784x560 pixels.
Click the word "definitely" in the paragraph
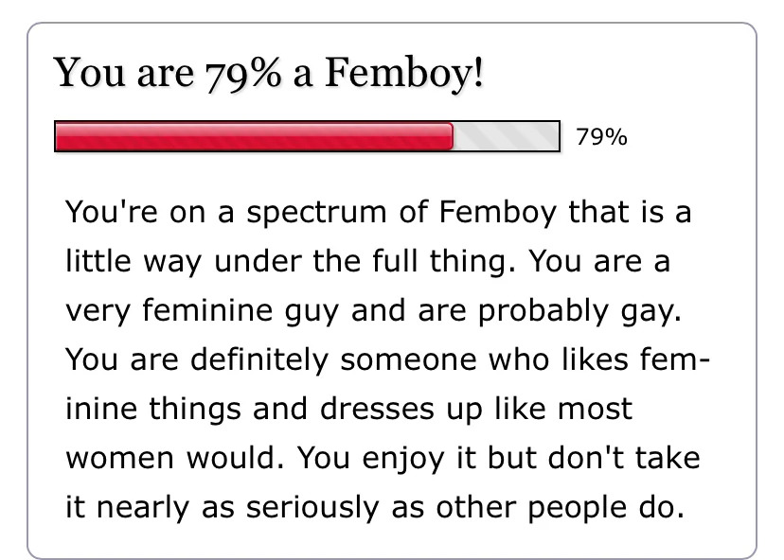click(x=258, y=359)
